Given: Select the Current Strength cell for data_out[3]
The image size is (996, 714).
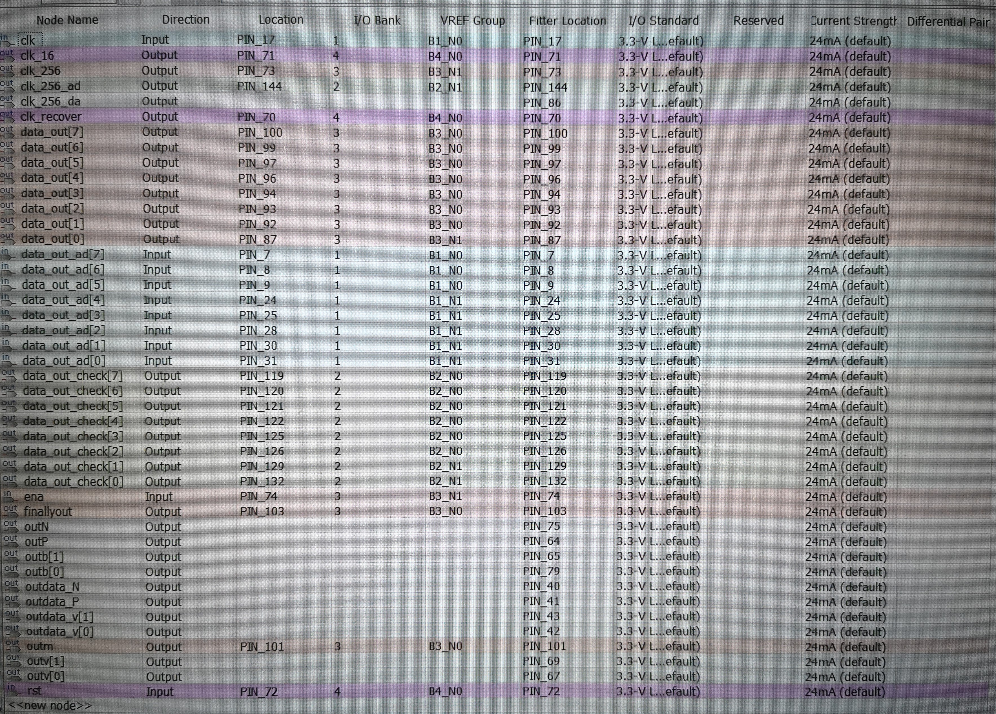Looking at the screenshot, I should tap(848, 194).
